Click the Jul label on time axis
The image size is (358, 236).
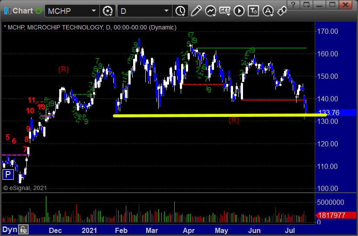pyautogui.click(x=290, y=230)
